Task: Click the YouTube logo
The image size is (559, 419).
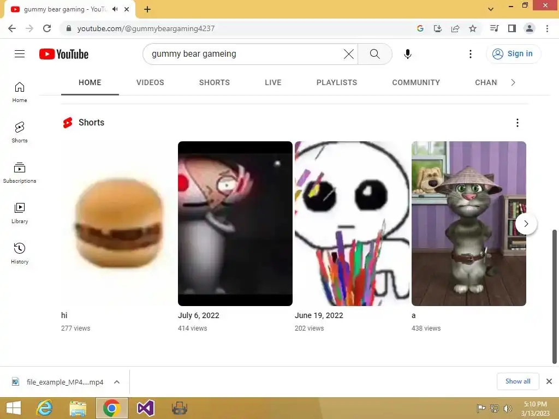Action: (x=64, y=54)
